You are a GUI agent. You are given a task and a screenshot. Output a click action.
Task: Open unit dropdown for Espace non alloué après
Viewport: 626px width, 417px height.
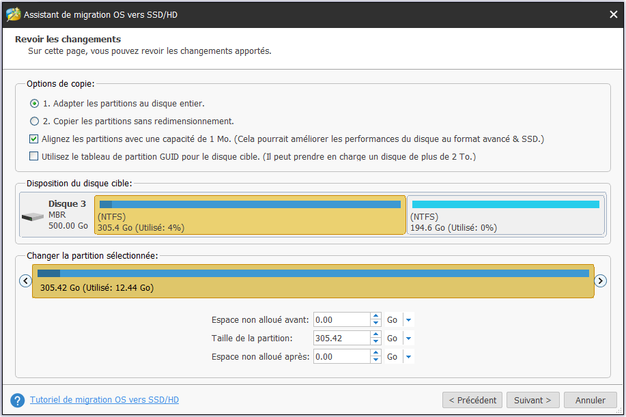coord(408,357)
